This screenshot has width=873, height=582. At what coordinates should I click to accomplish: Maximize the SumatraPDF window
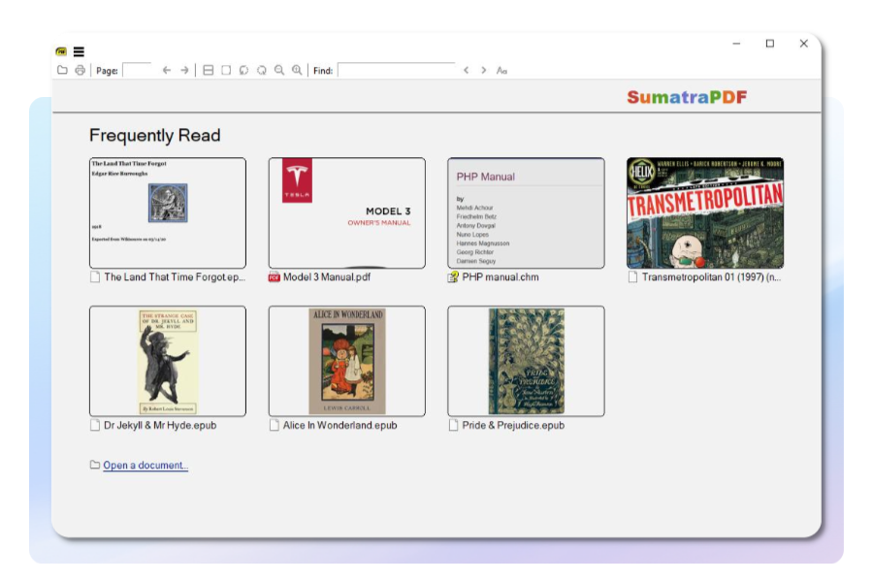[x=770, y=44]
